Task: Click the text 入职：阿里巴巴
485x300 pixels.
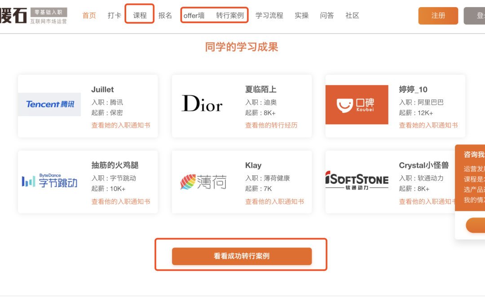Action: pos(421,103)
